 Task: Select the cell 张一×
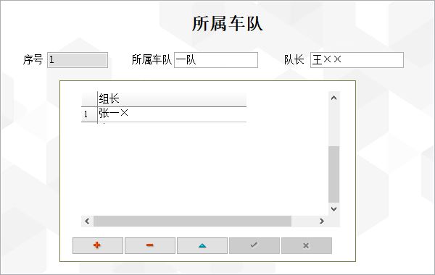coord(172,114)
